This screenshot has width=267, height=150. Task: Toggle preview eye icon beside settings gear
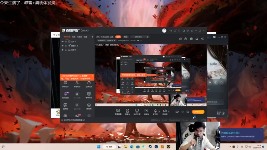tap(183, 112)
